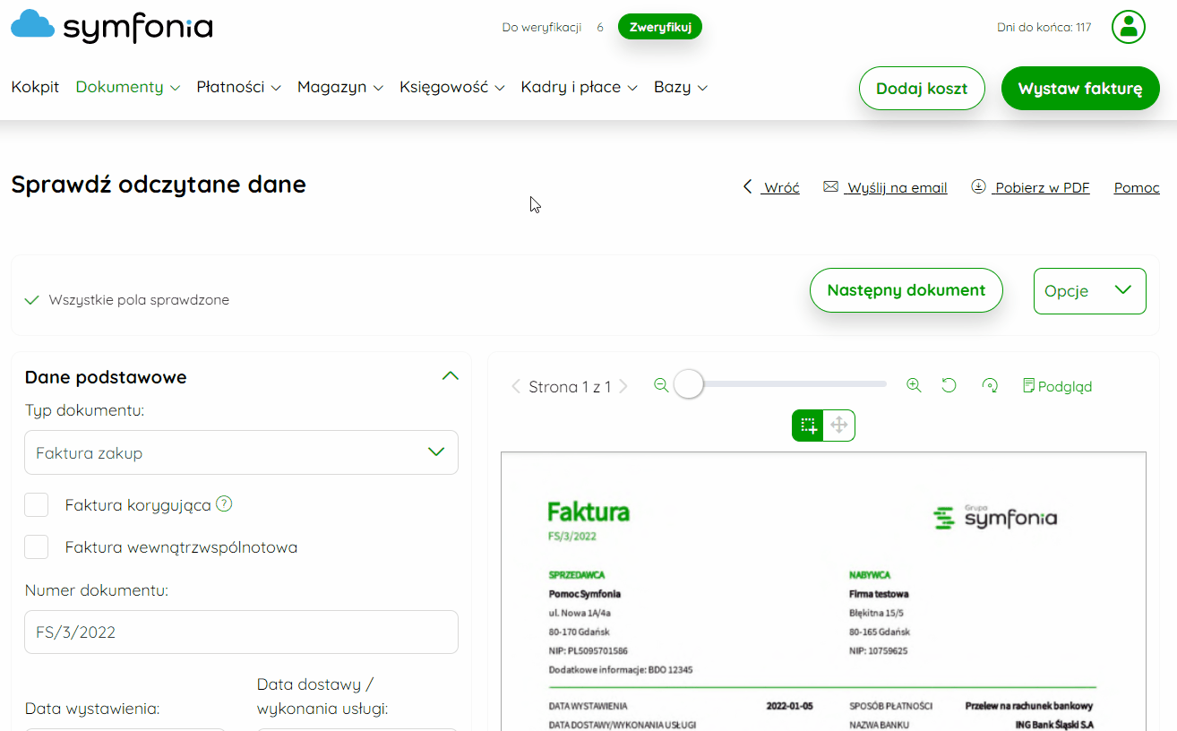Viewport: 1177px width, 731px height.
Task: Select the area selection tool icon
Action: [x=808, y=426]
